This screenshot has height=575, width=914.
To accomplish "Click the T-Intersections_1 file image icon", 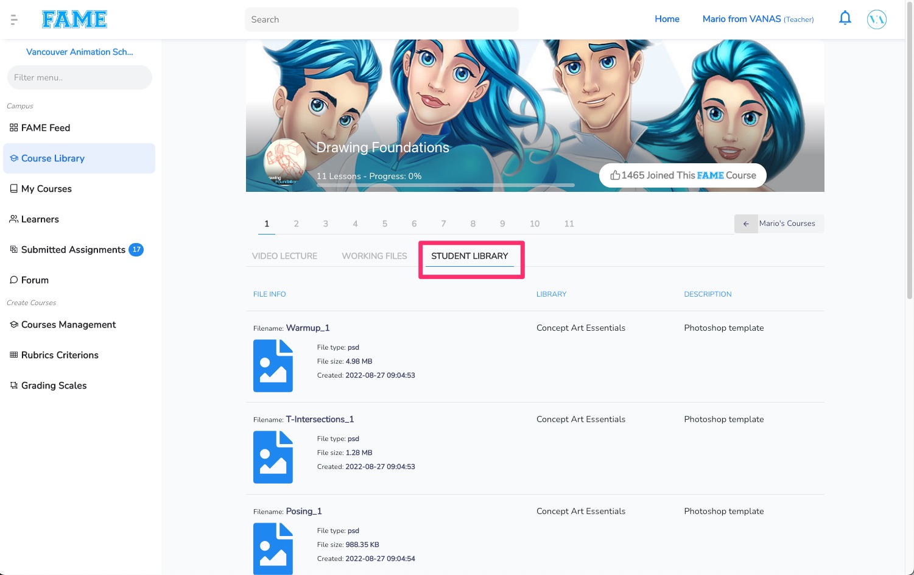I will pos(273,457).
